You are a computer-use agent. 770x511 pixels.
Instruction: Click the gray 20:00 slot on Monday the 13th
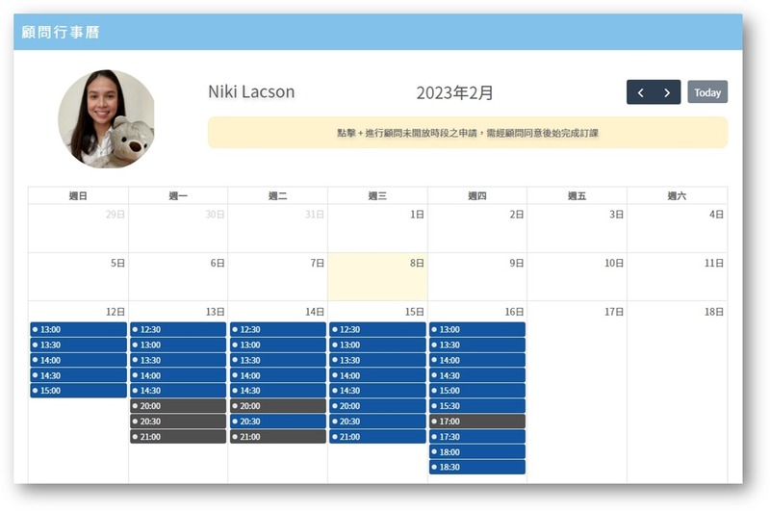coord(178,406)
